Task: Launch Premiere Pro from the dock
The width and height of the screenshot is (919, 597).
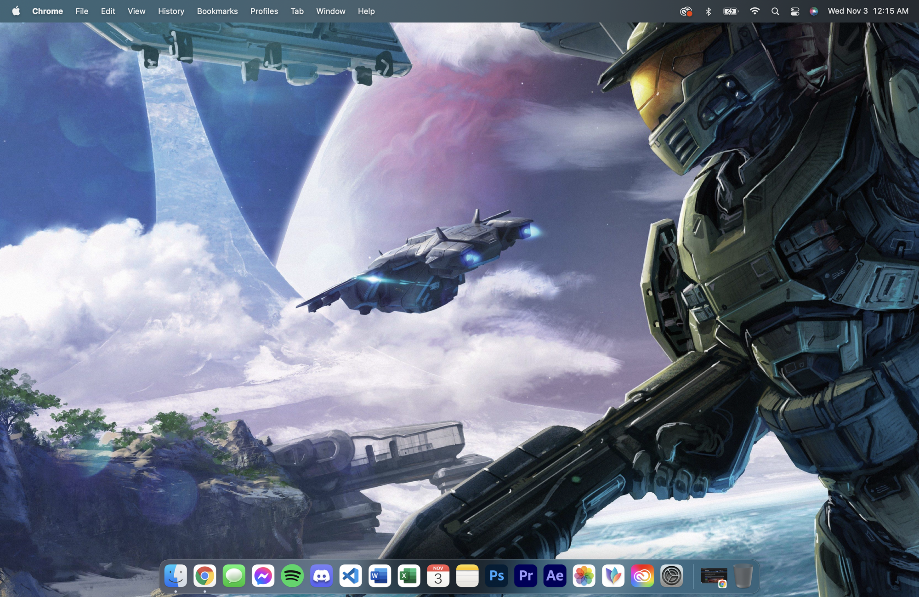Action: coord(526,575)
